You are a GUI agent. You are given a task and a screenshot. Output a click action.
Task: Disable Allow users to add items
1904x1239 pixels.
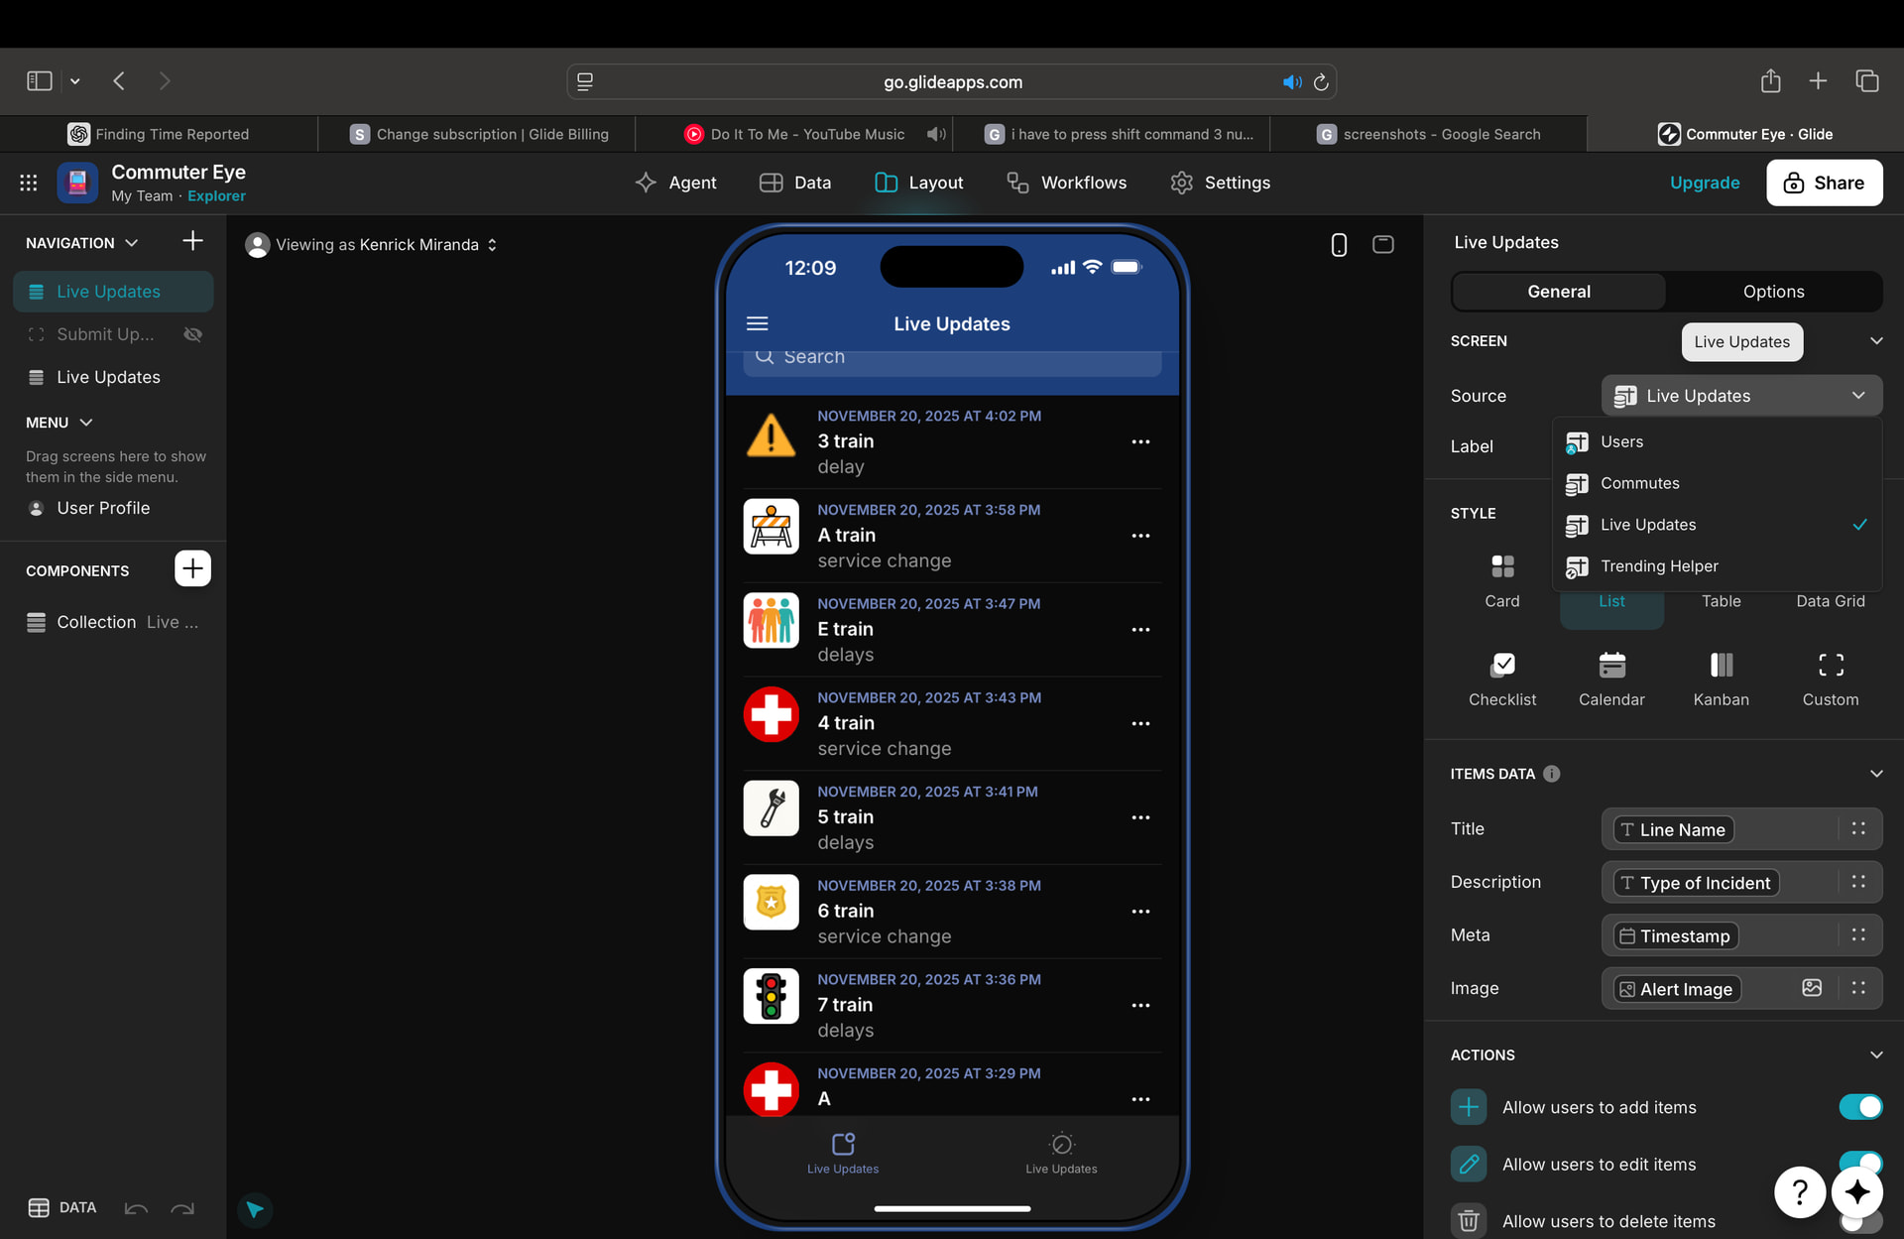1859,1107
